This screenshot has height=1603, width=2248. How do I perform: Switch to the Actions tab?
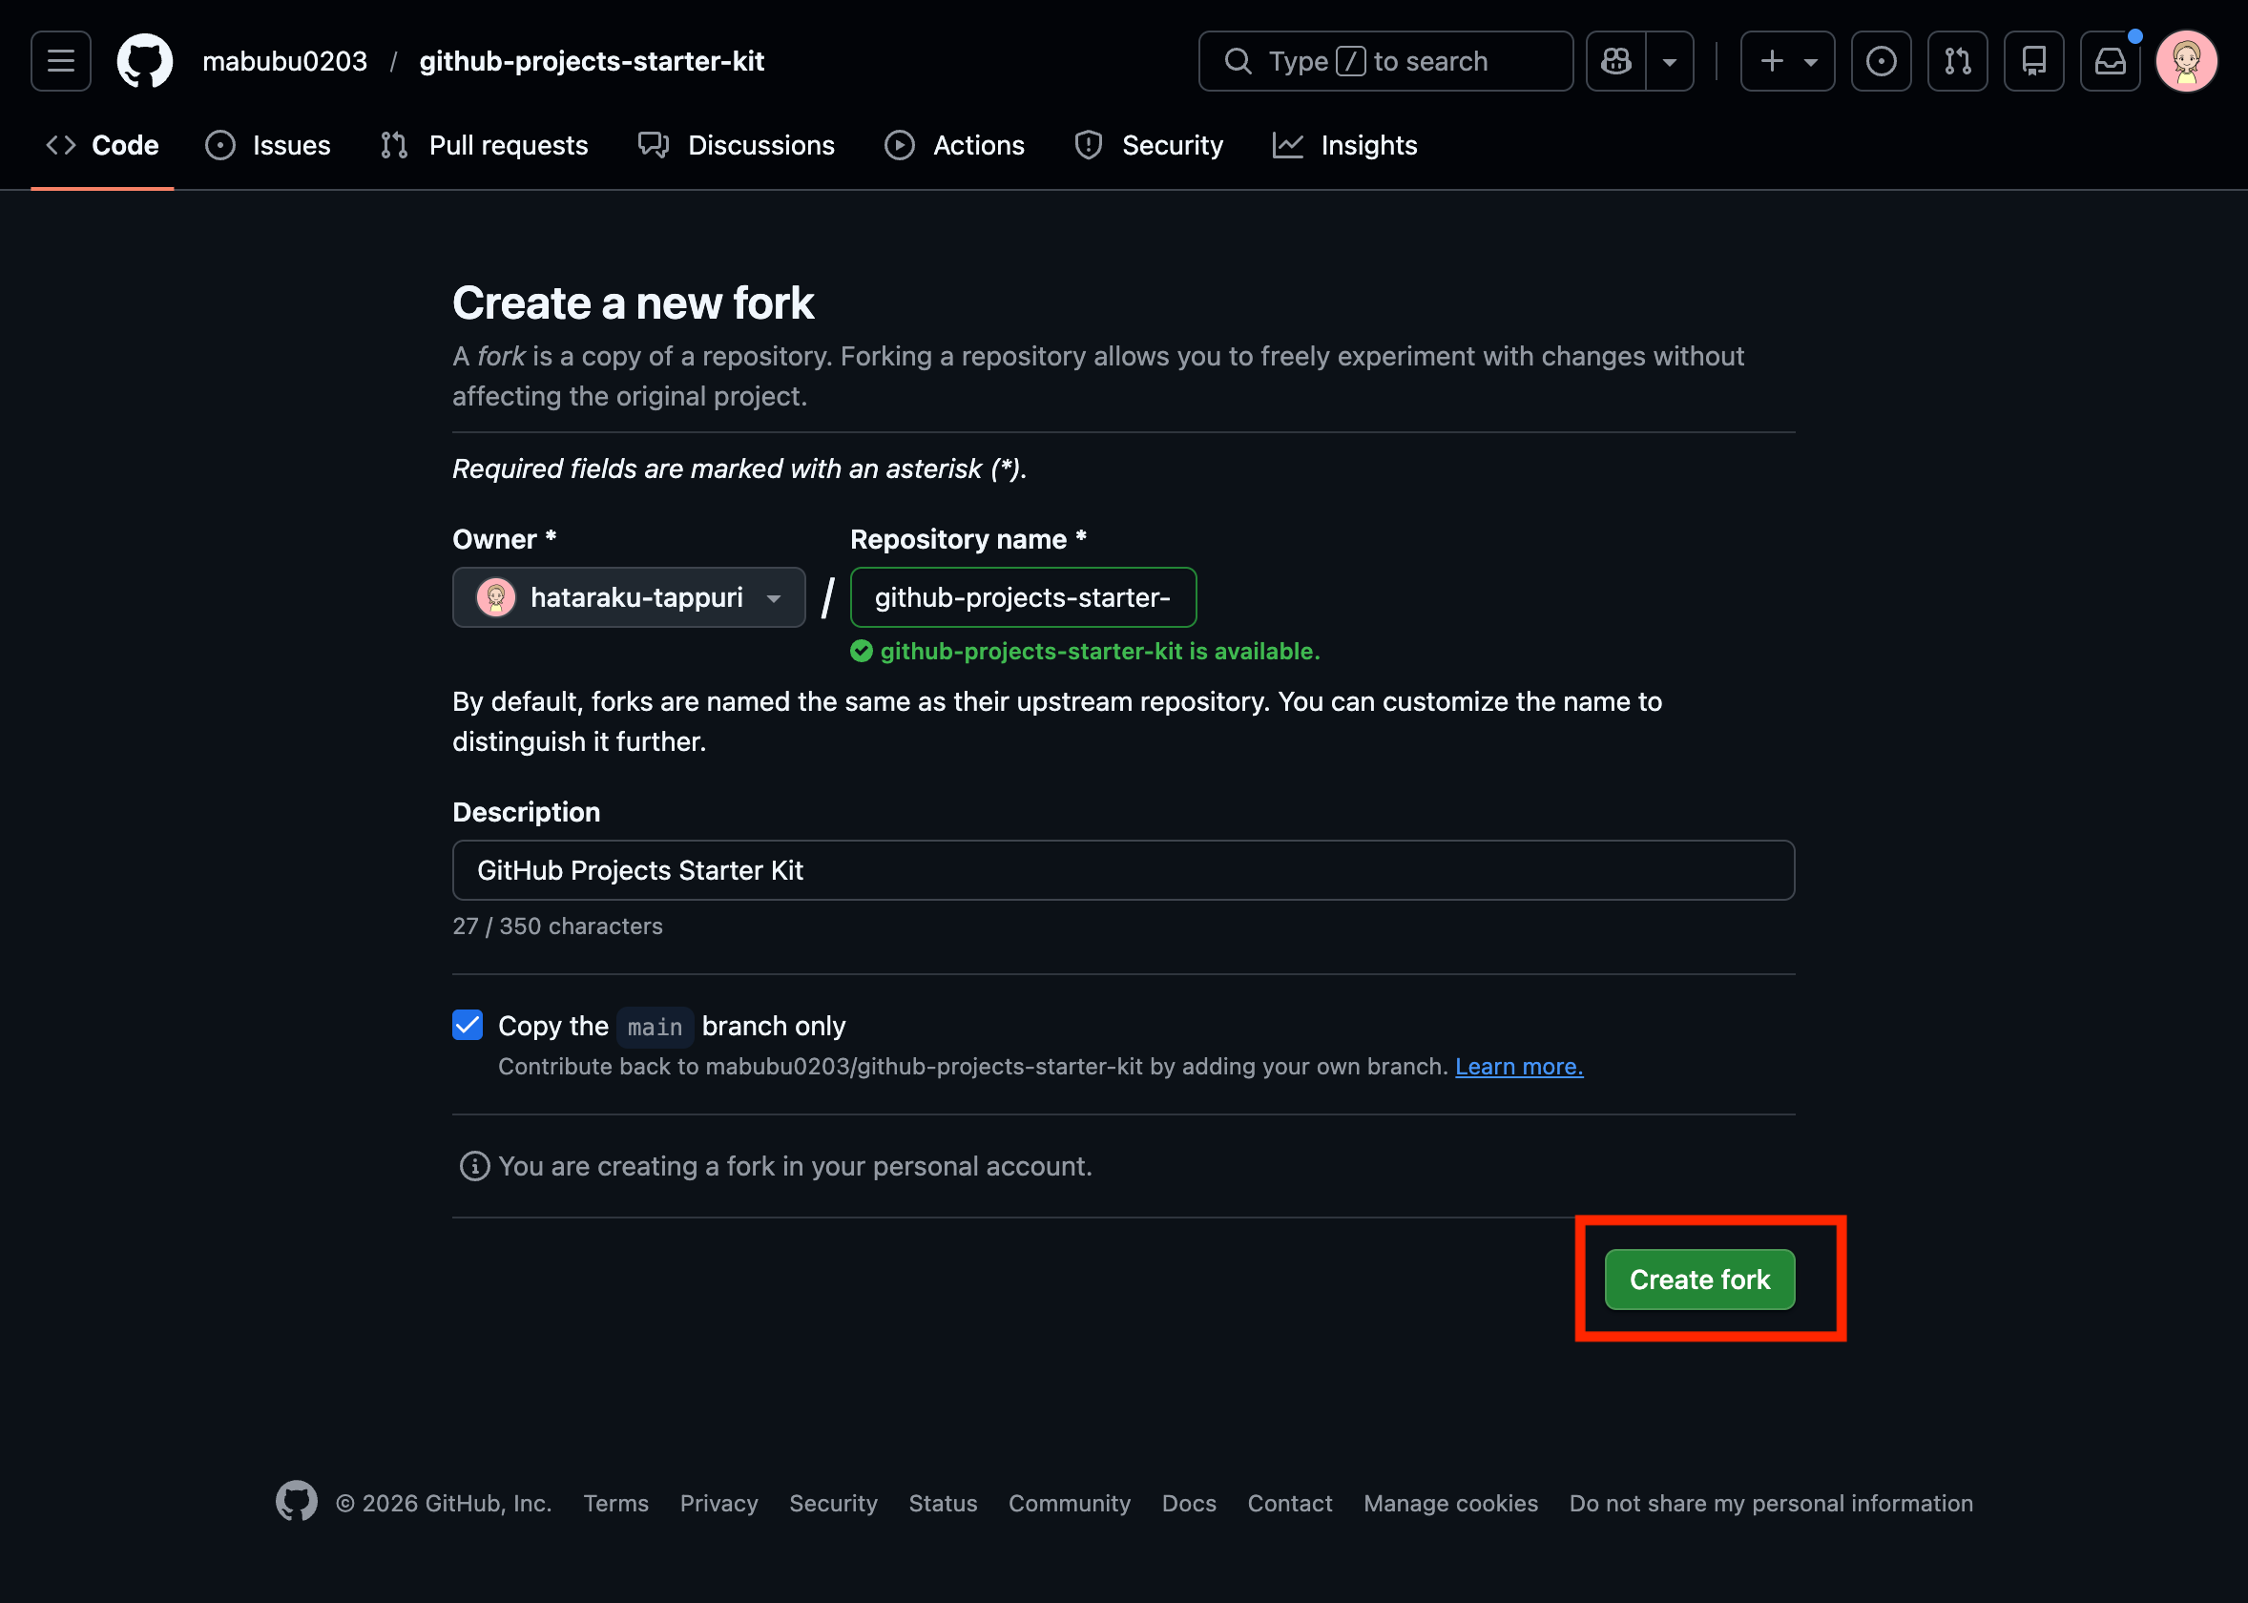954,145
